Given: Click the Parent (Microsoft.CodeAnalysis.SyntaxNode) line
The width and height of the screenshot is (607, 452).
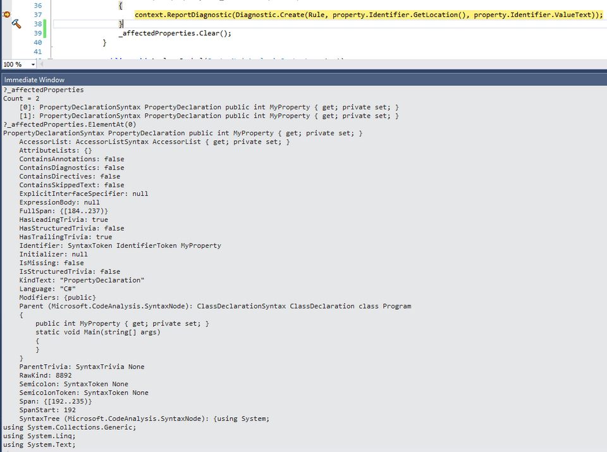Looking at the screenshot, I should coord(215,306).
